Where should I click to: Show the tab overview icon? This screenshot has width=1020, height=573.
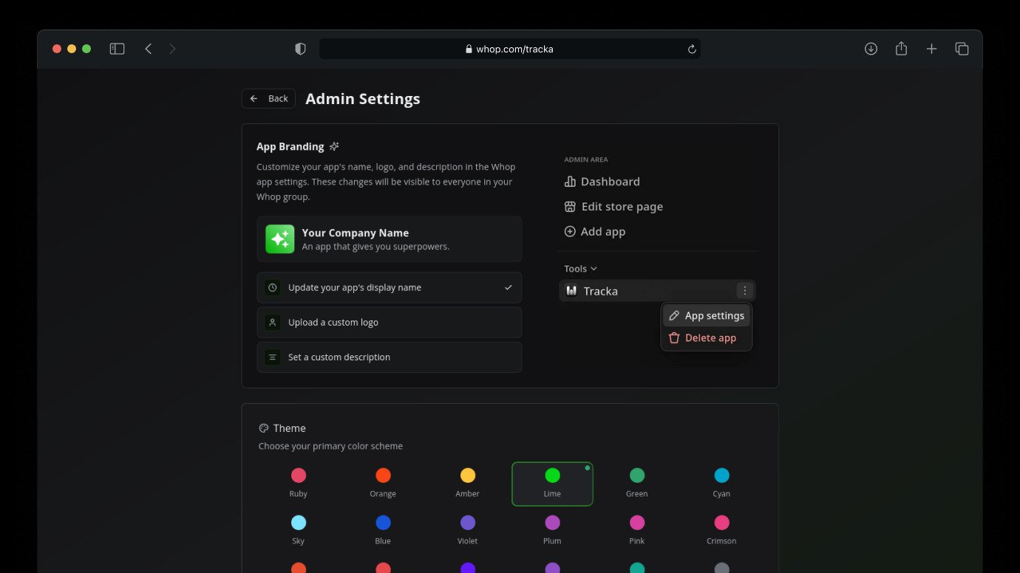coord(962,49)
